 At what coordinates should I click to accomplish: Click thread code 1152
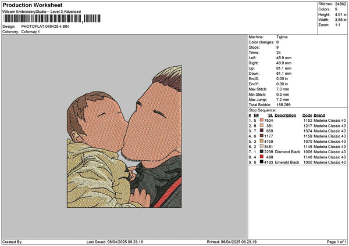coord(308,121)
